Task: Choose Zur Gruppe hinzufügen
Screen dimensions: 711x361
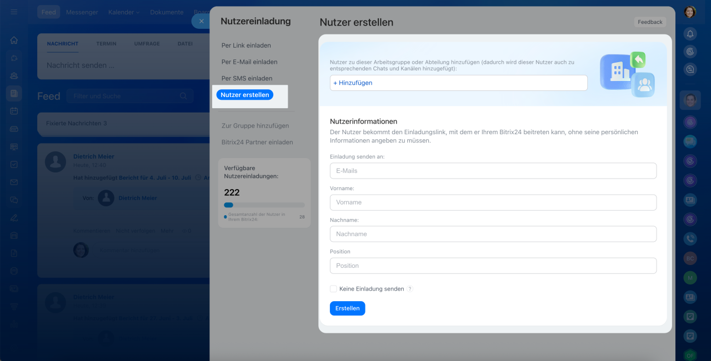Action: 255,126
